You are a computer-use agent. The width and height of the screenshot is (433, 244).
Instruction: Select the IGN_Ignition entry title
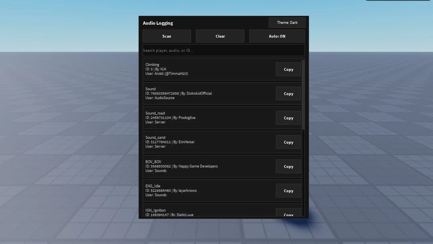156,210
